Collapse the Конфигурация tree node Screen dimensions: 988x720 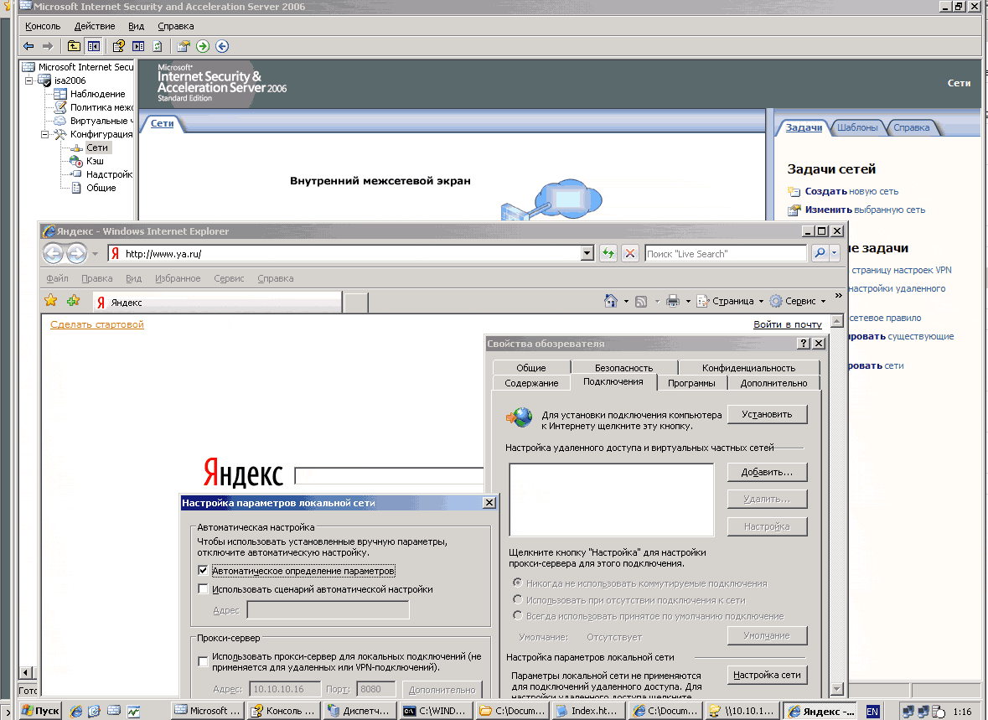pos(44,134)
